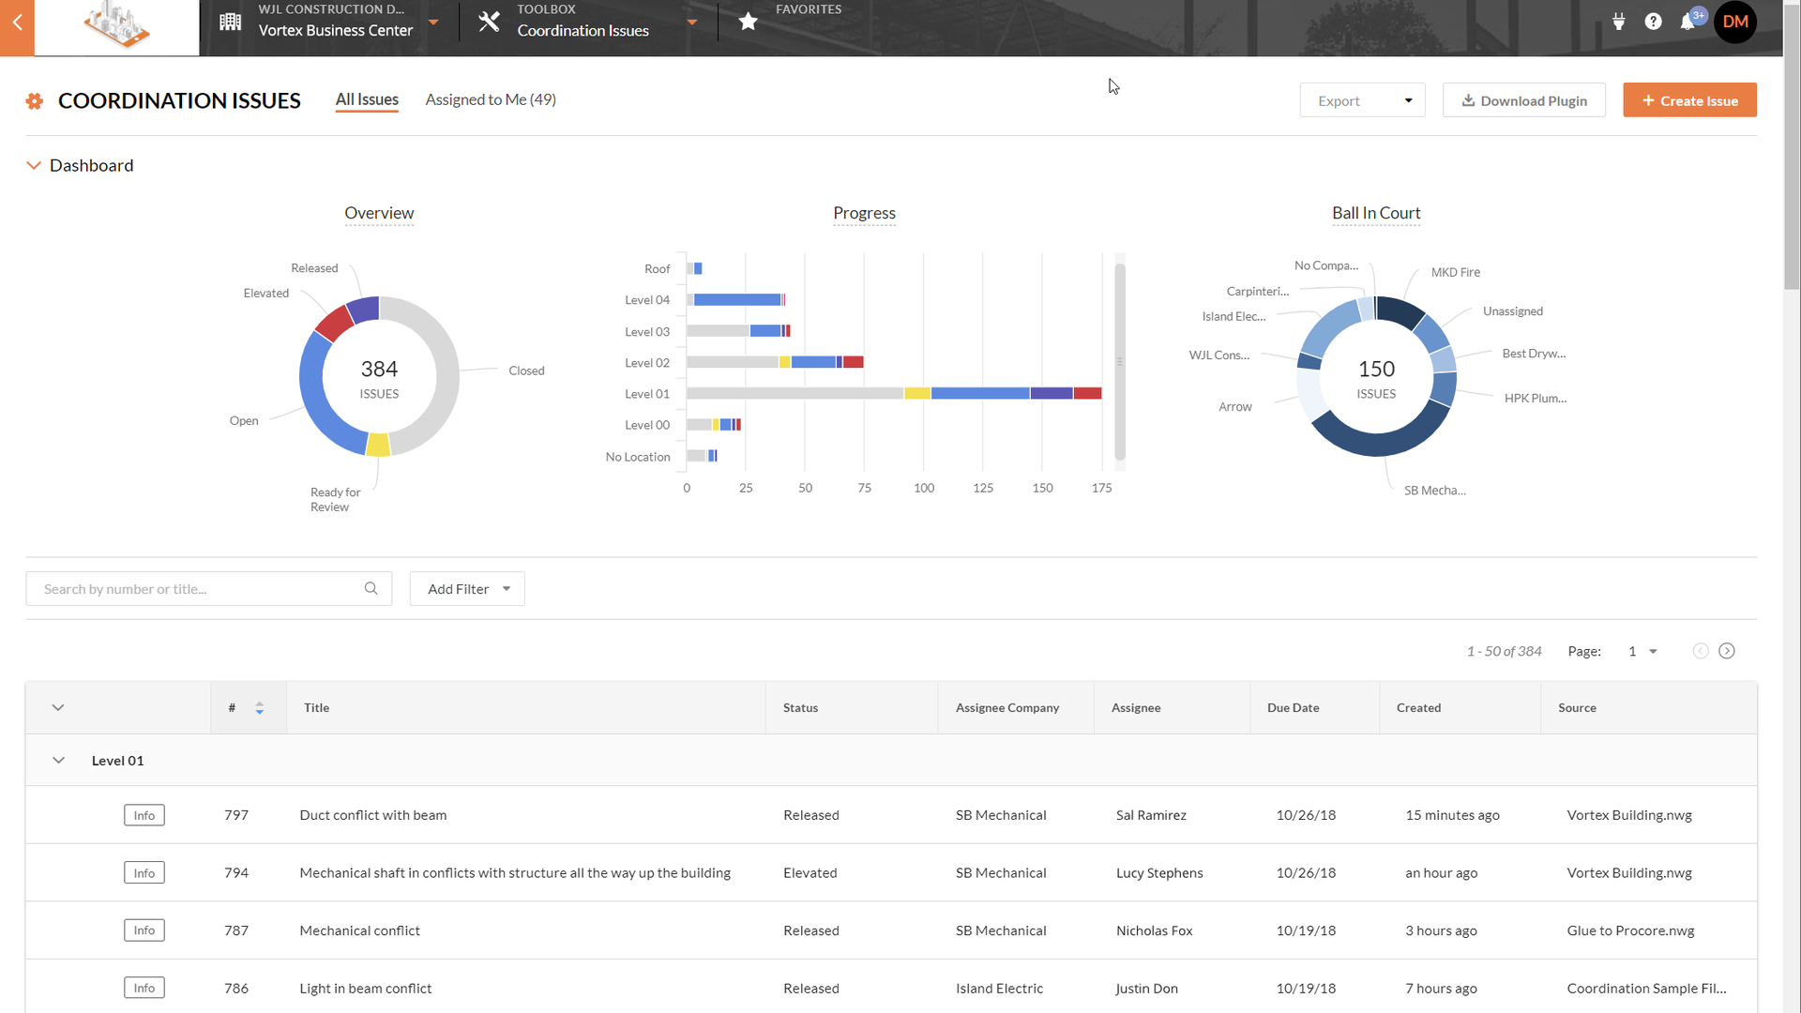Open the Page number dropdown
This screenshot has width=1801, height=1013.
pos(1642,650)
